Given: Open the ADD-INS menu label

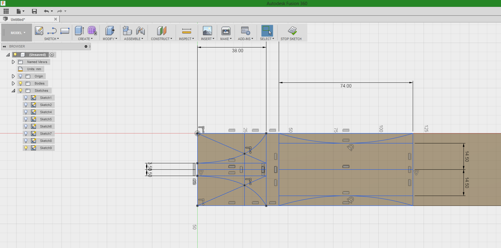Looking at the screenshot, I should 245,39.
